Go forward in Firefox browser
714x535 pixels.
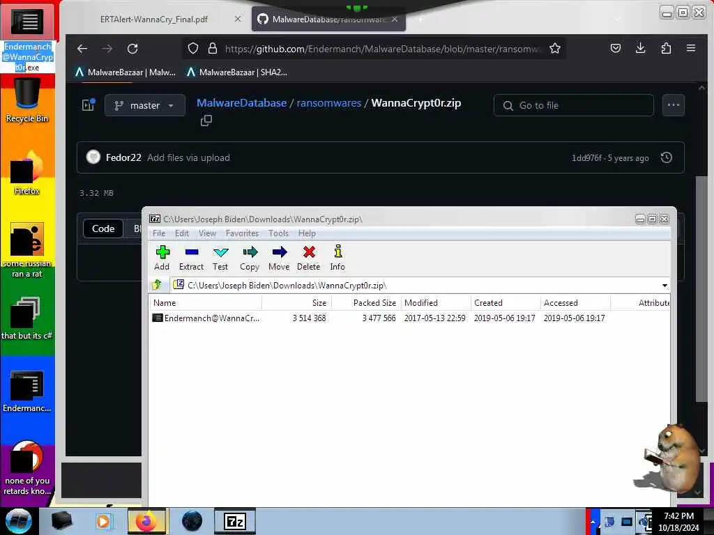[107, 49]
